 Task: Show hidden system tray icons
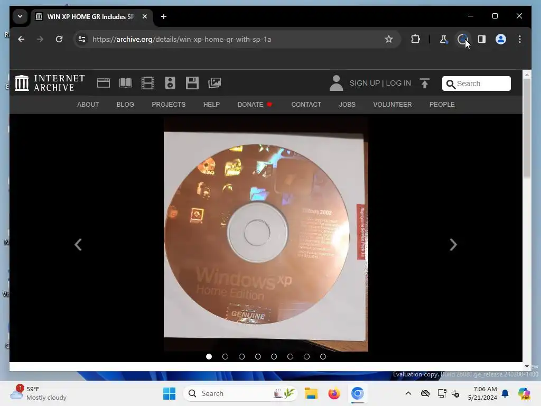tap(408, 393)
